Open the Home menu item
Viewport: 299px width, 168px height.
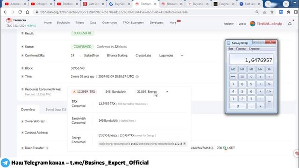tap(48, 22)
